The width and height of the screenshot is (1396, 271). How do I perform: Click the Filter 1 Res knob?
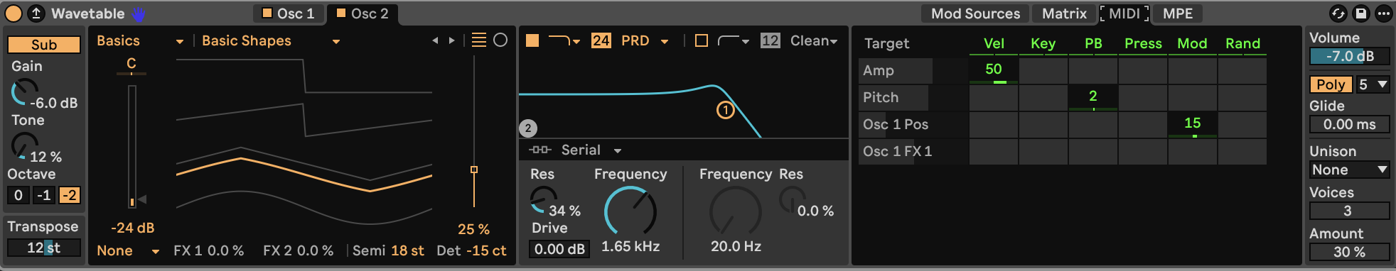[x=543, y=199]
